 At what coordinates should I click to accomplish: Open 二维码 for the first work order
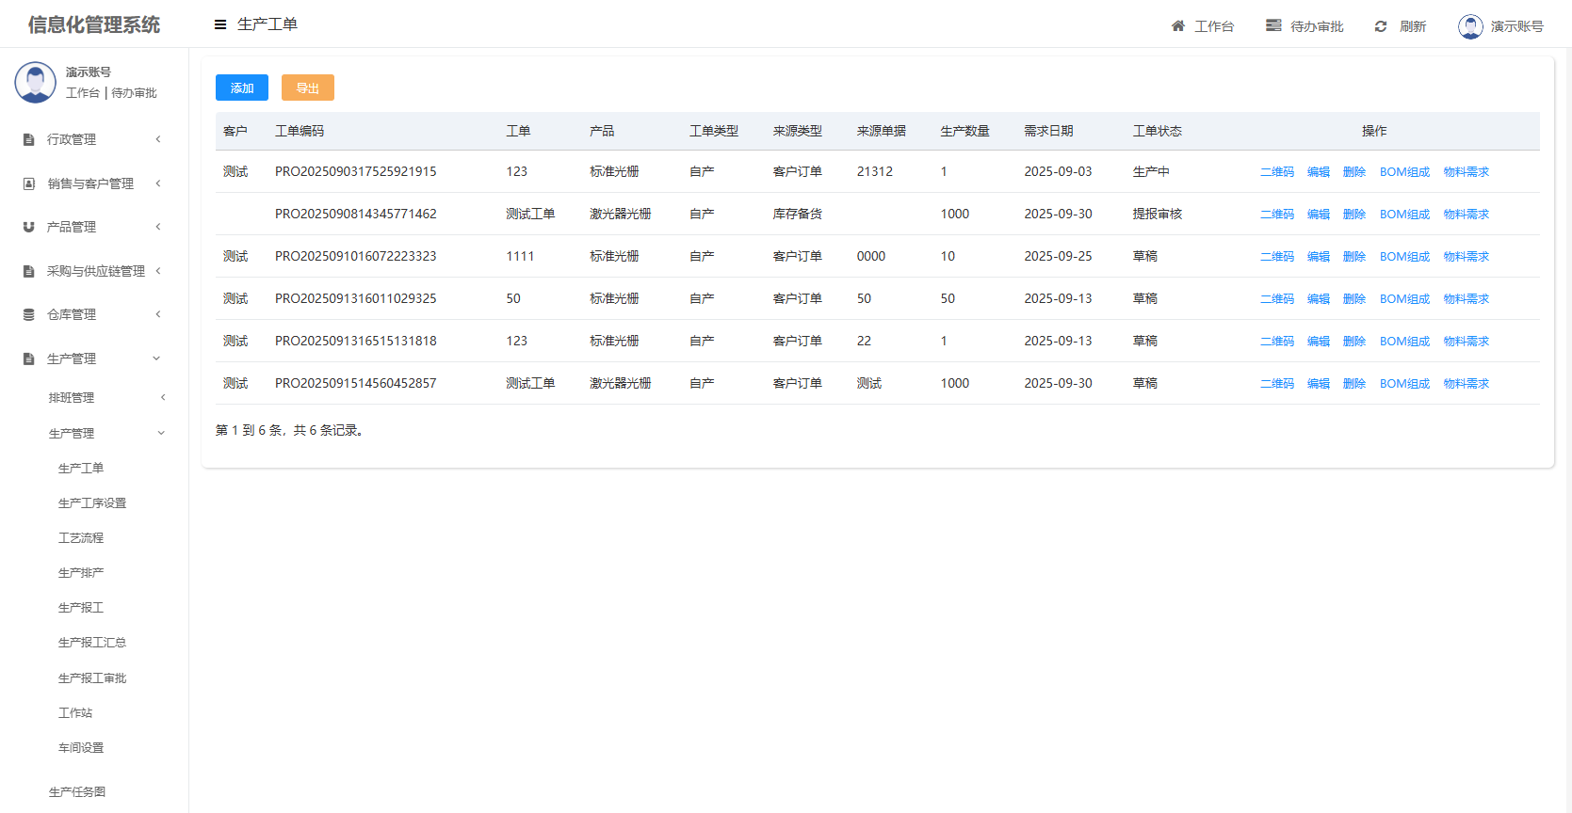[1277, 172]
